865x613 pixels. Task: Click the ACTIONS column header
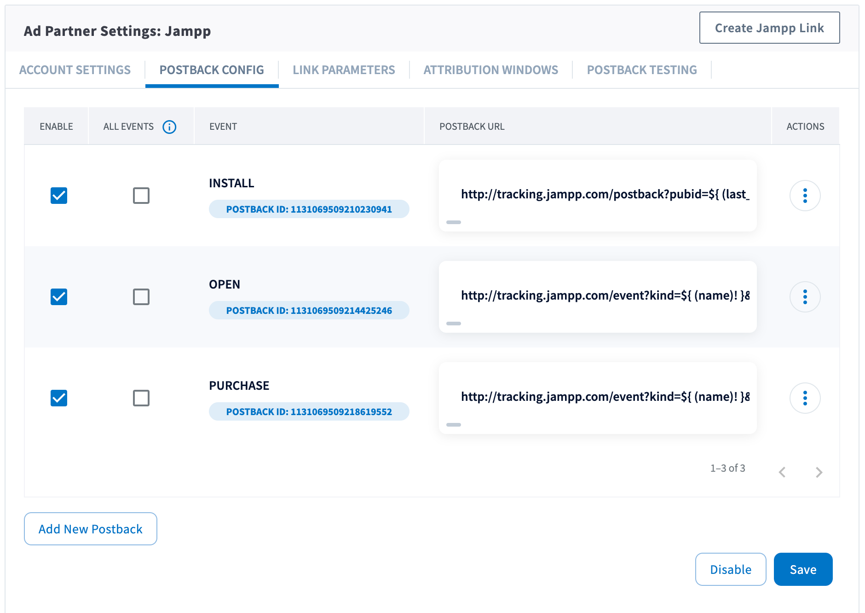pos(805,127)
